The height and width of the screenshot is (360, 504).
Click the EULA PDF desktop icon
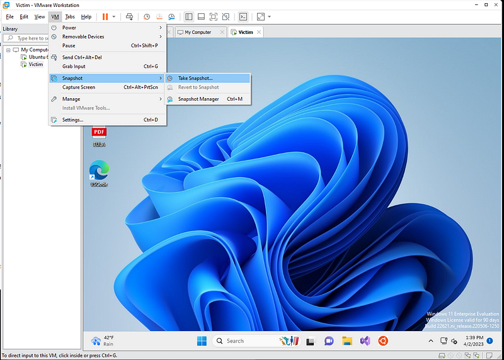(99, 137)
